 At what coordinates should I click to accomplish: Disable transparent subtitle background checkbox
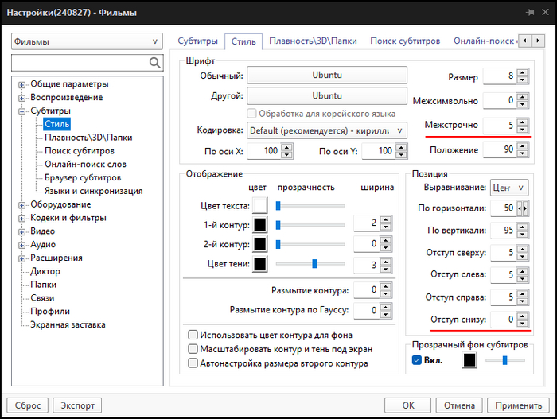tap(418, 360)
